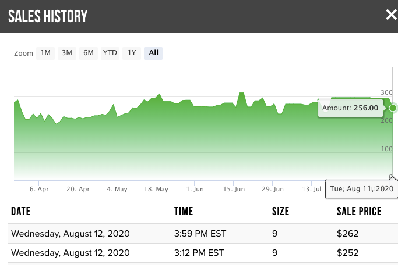Sort by the SALE PRICE header
The image size is (398, 268).
click(359, 212)
